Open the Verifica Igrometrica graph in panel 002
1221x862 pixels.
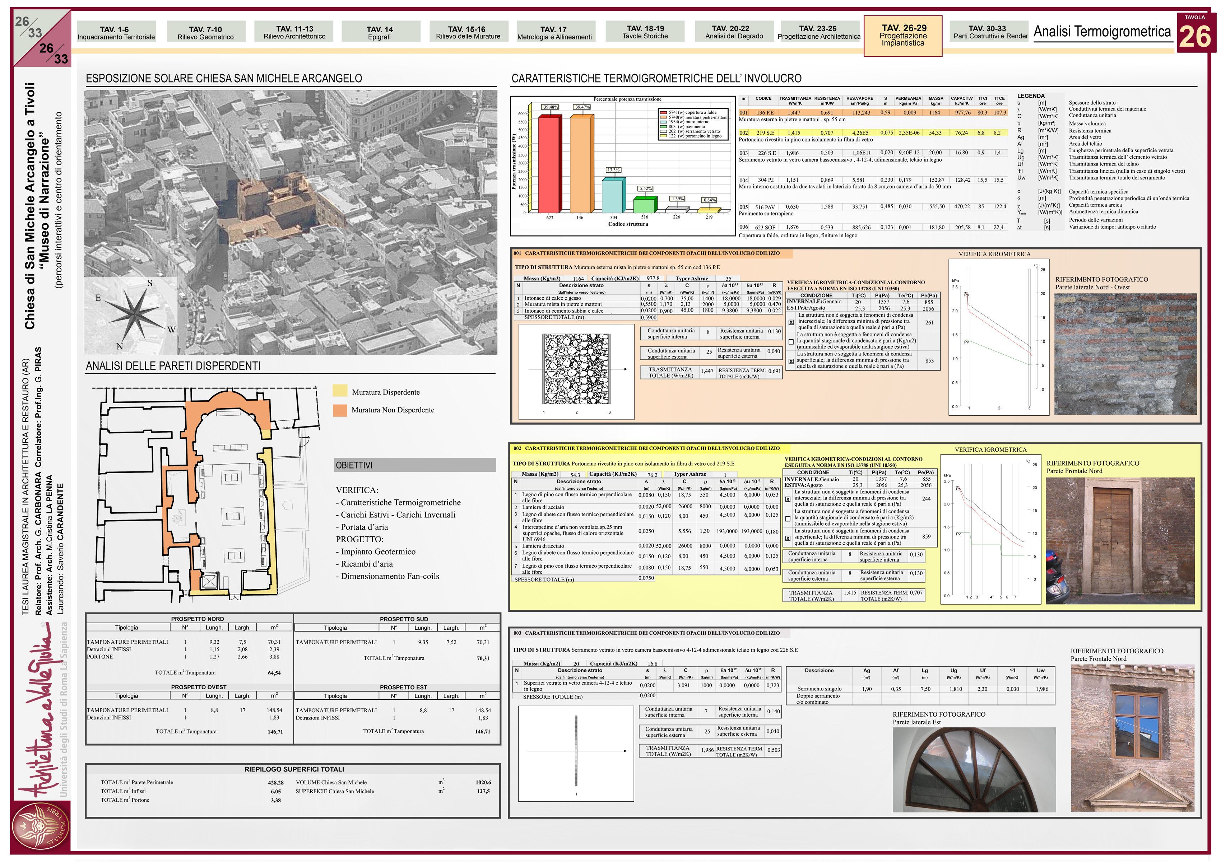pos(991,528)
